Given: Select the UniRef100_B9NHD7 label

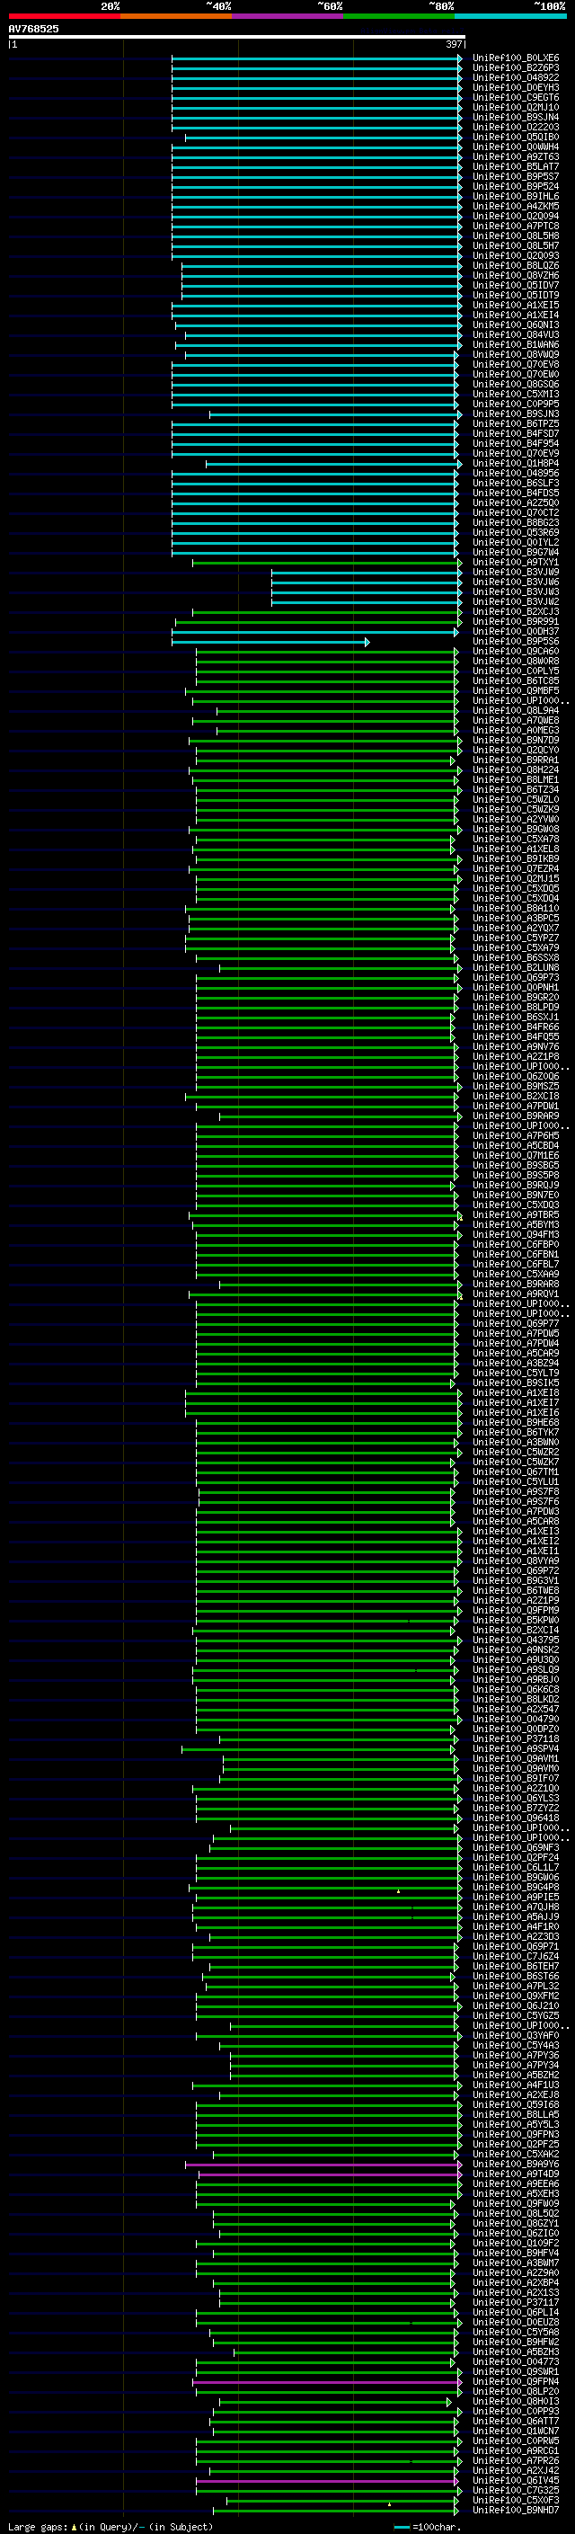Looking at the screenshot, I should tap(516, 2511).
